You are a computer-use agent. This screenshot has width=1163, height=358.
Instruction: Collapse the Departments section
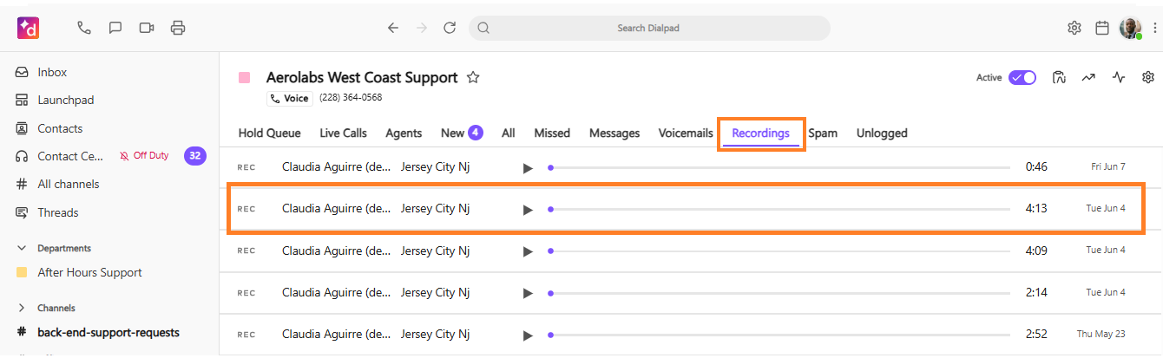(x=22, y=248)
